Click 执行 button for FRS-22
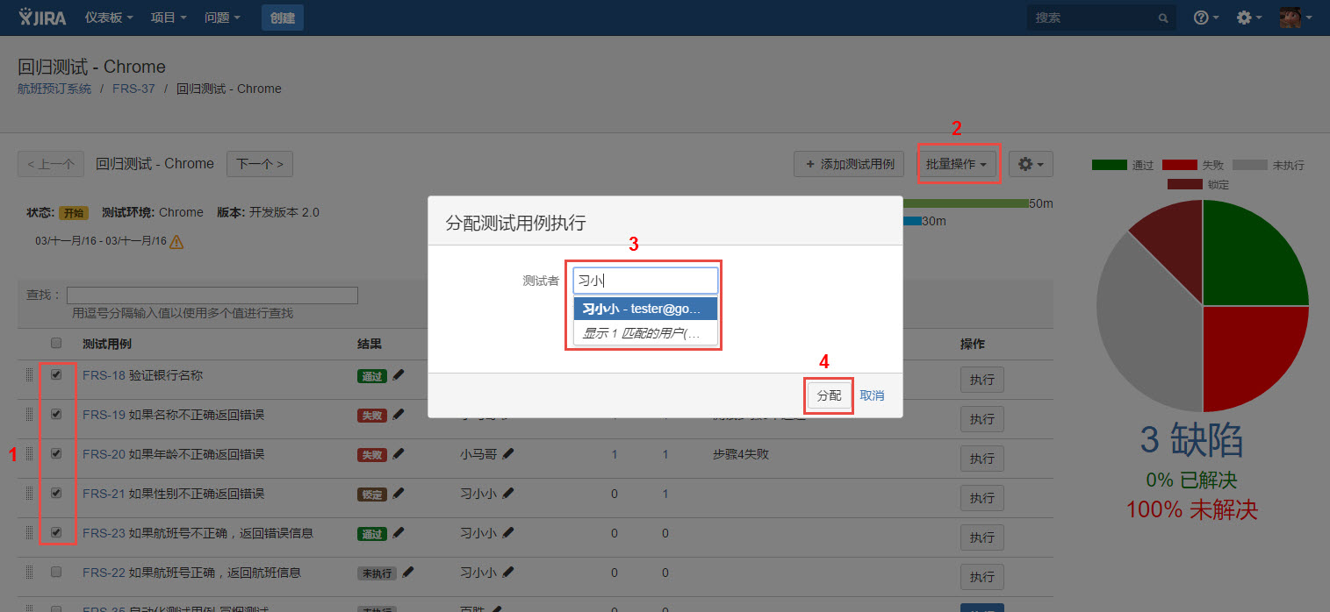1330x612 pixels. [982, 577]
